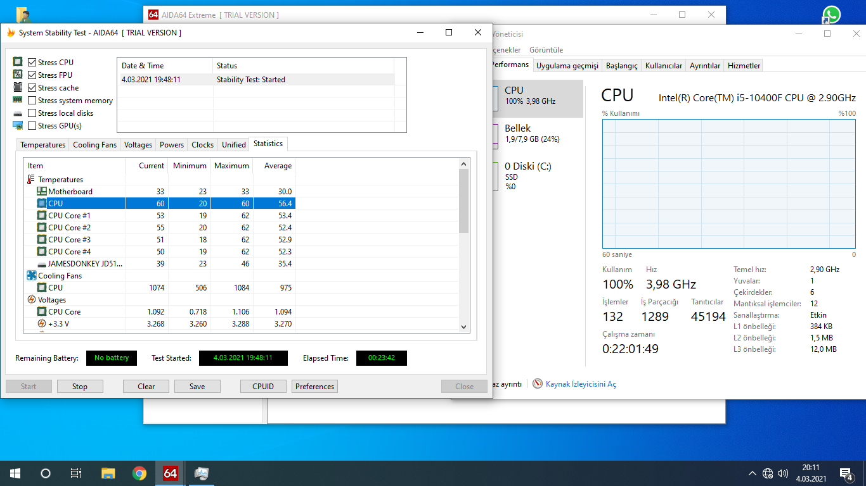Click the Stress cache chip icon
Screen dimensions: 866x486
(x=18, y=87)
